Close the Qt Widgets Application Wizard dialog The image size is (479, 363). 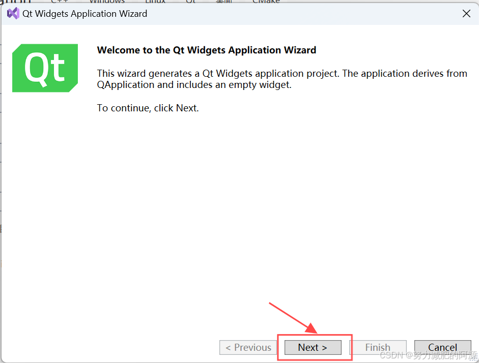(x=466, y=13)
